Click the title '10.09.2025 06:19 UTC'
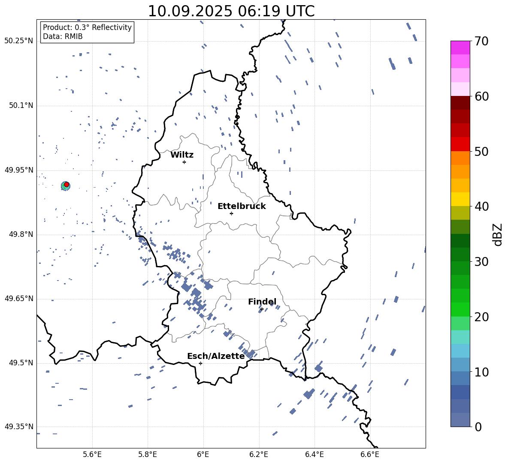The height and width of the screenshot is (463, 508). 231,11
